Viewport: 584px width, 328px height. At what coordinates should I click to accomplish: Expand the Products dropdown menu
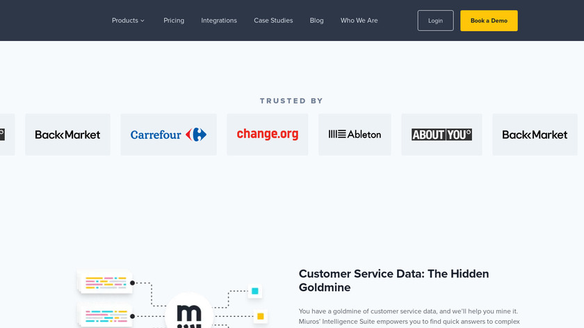[128, 21]
